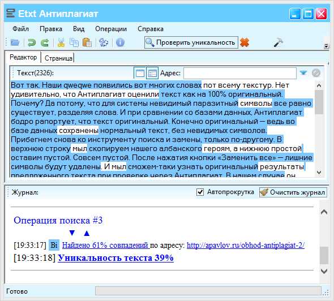334x301 pixels.
Task: Open the Правка menu
Action: point(51,29)
